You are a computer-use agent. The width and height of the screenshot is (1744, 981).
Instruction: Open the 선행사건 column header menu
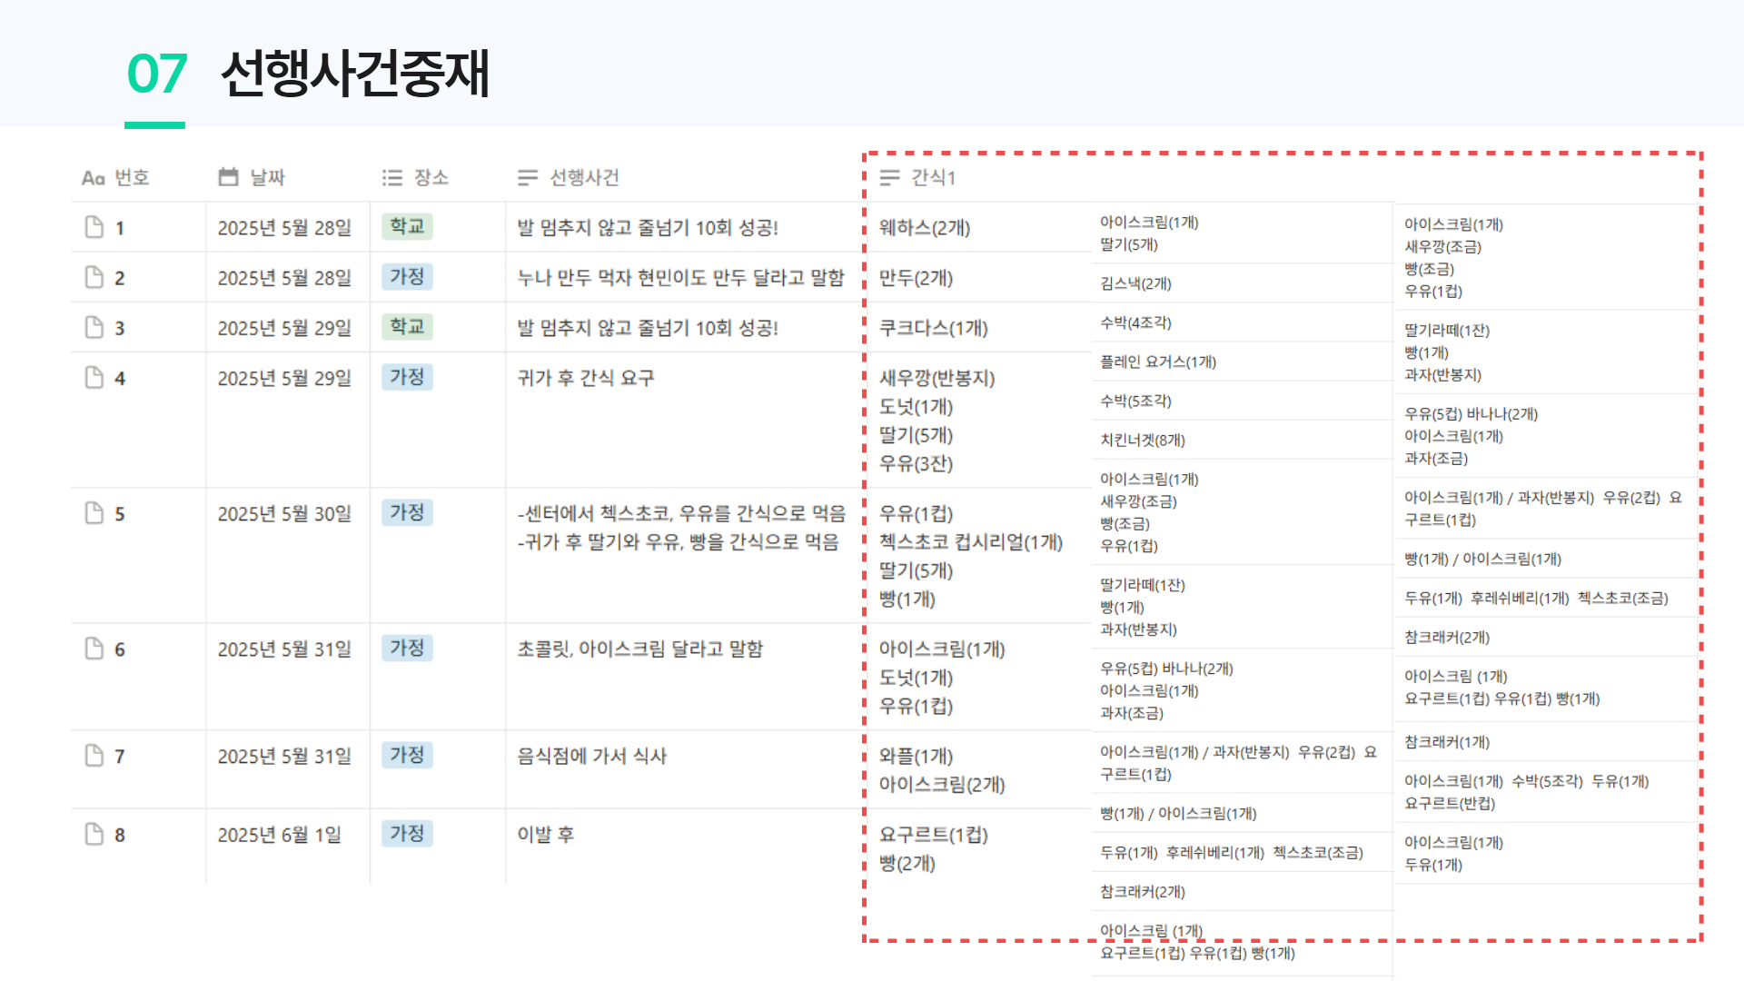(584, 177)
